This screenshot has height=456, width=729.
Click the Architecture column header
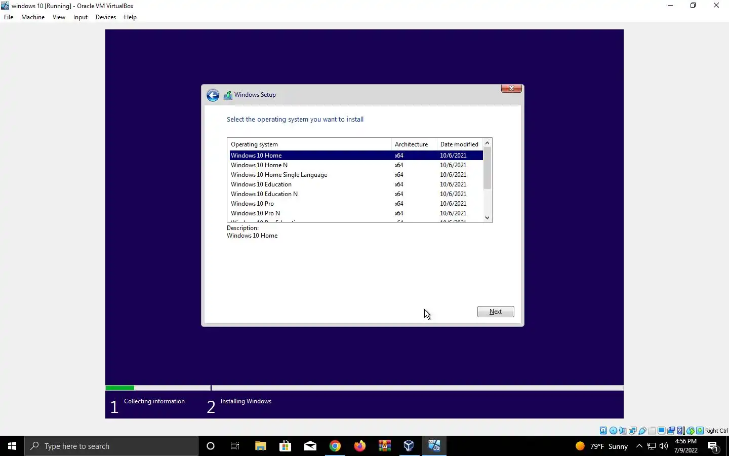(414, 144)
